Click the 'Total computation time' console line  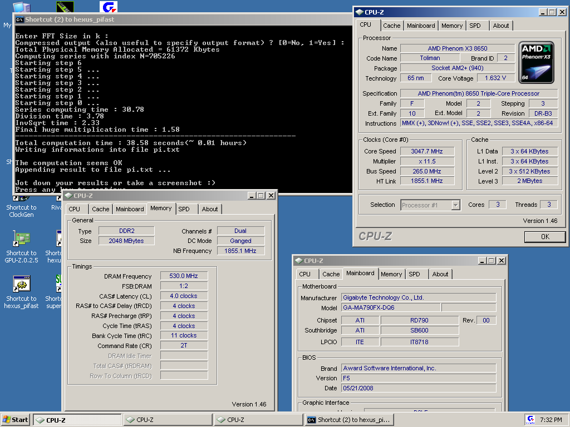[x=131, y=143]
